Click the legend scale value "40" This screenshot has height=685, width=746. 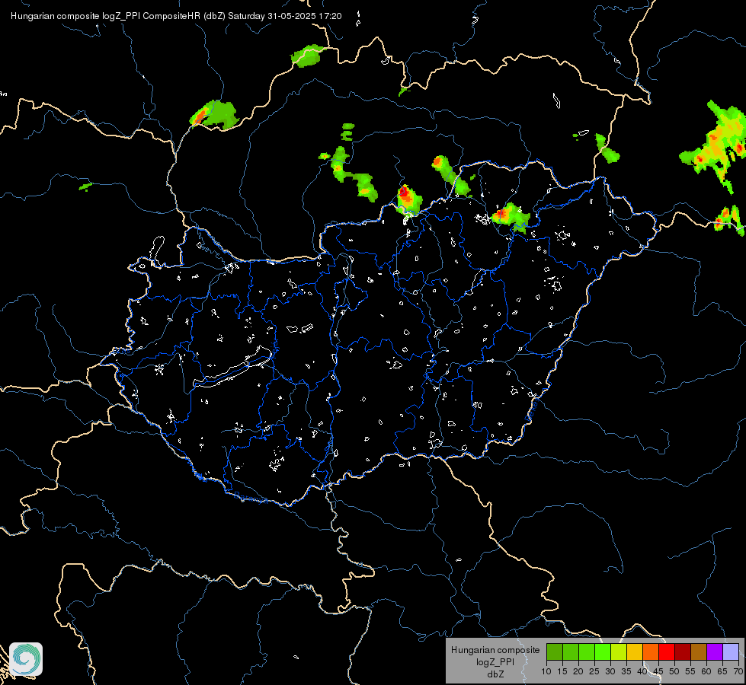point(642,672)
